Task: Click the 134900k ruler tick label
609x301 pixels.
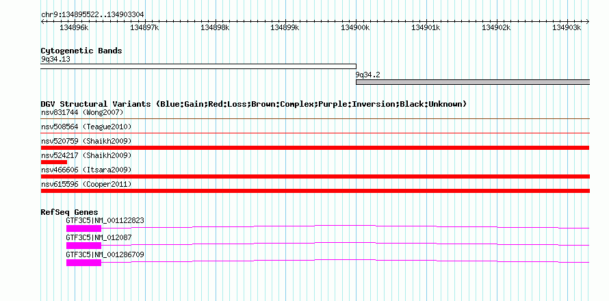Action: tap(355, 27)
